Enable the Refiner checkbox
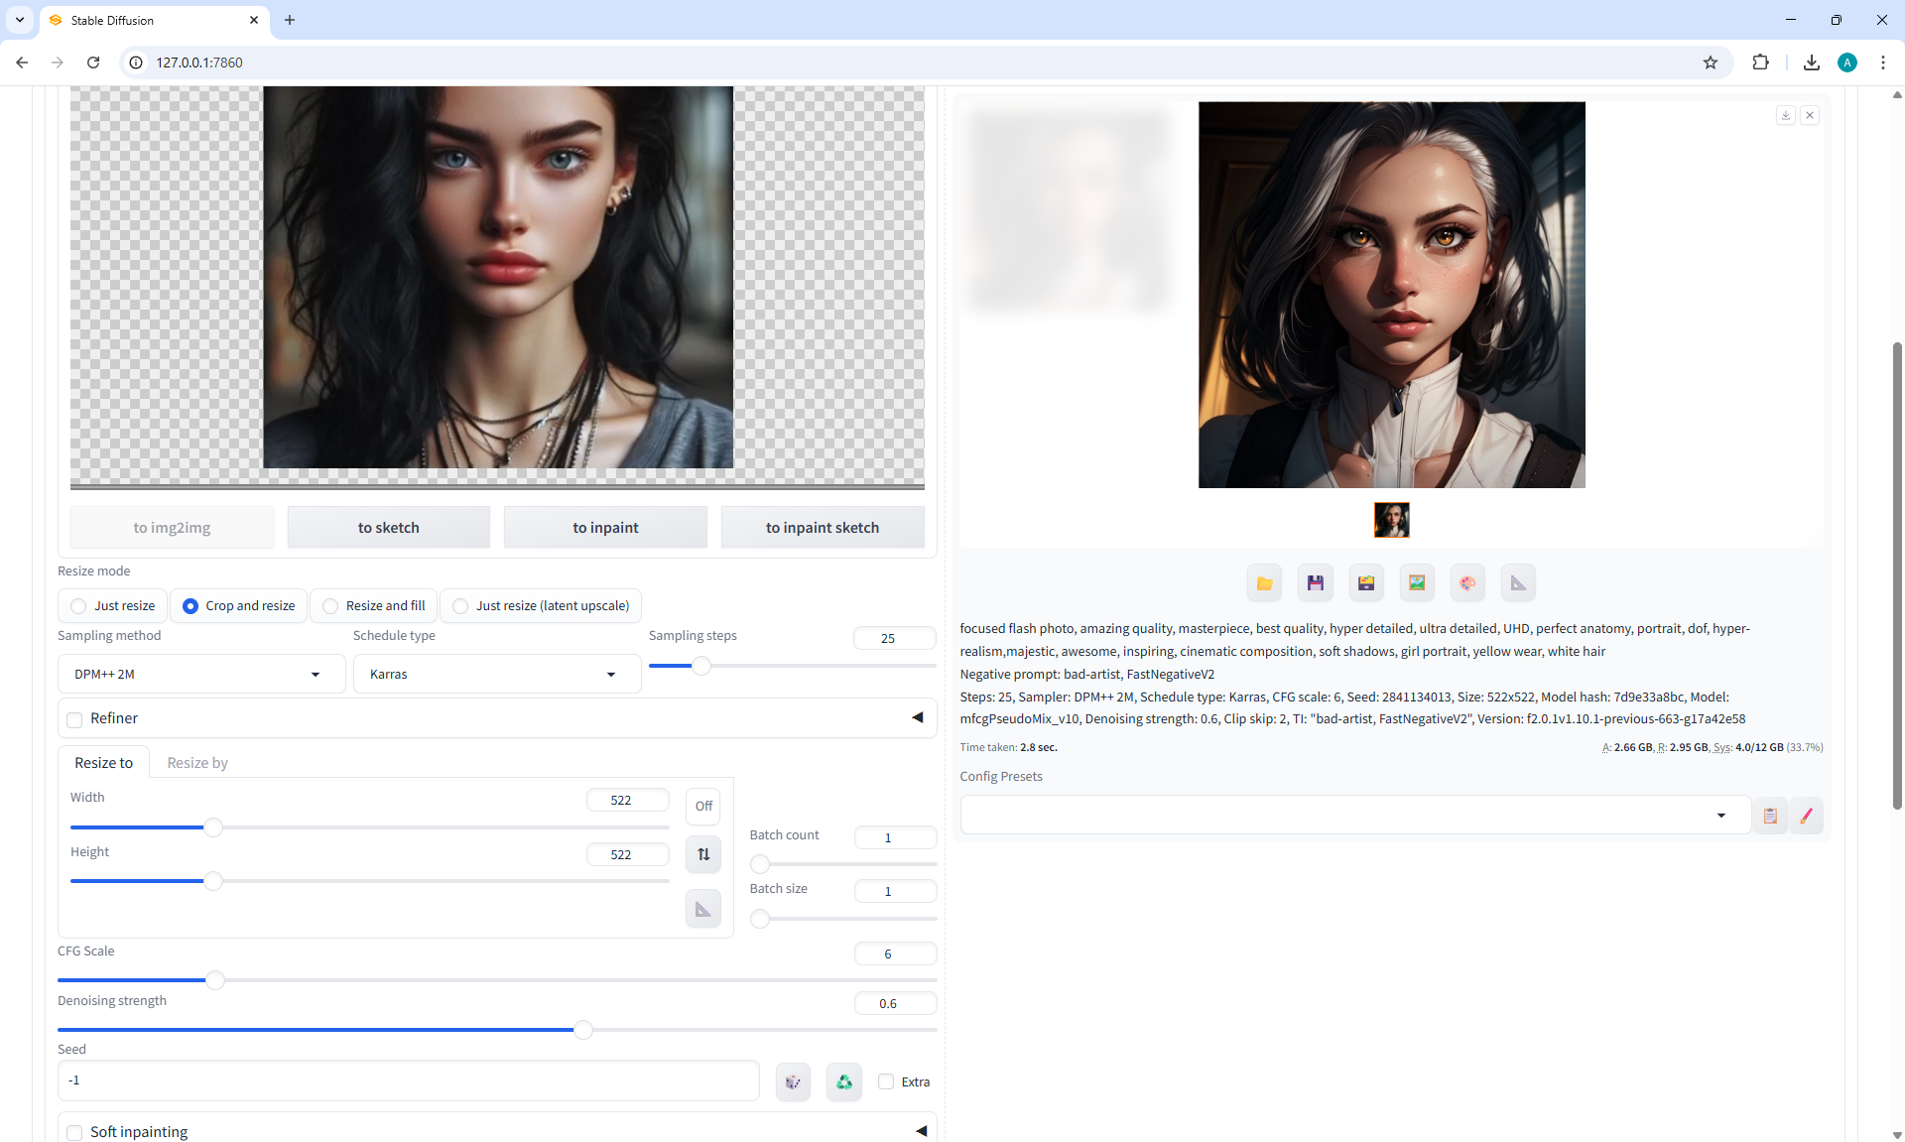The height and width of the screenshot is (1142, 1905). point(74,719)
